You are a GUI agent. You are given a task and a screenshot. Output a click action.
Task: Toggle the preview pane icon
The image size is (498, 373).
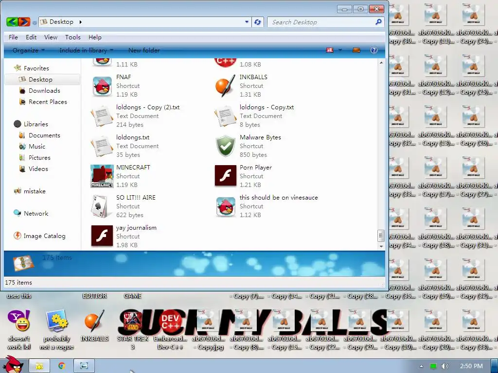pyautogui.click(x=356, y=50)
